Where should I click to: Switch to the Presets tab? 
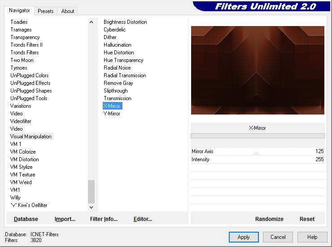point(45,11)
